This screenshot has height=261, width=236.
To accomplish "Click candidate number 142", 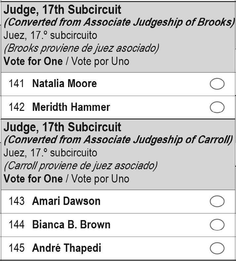I will pos(17,107).
